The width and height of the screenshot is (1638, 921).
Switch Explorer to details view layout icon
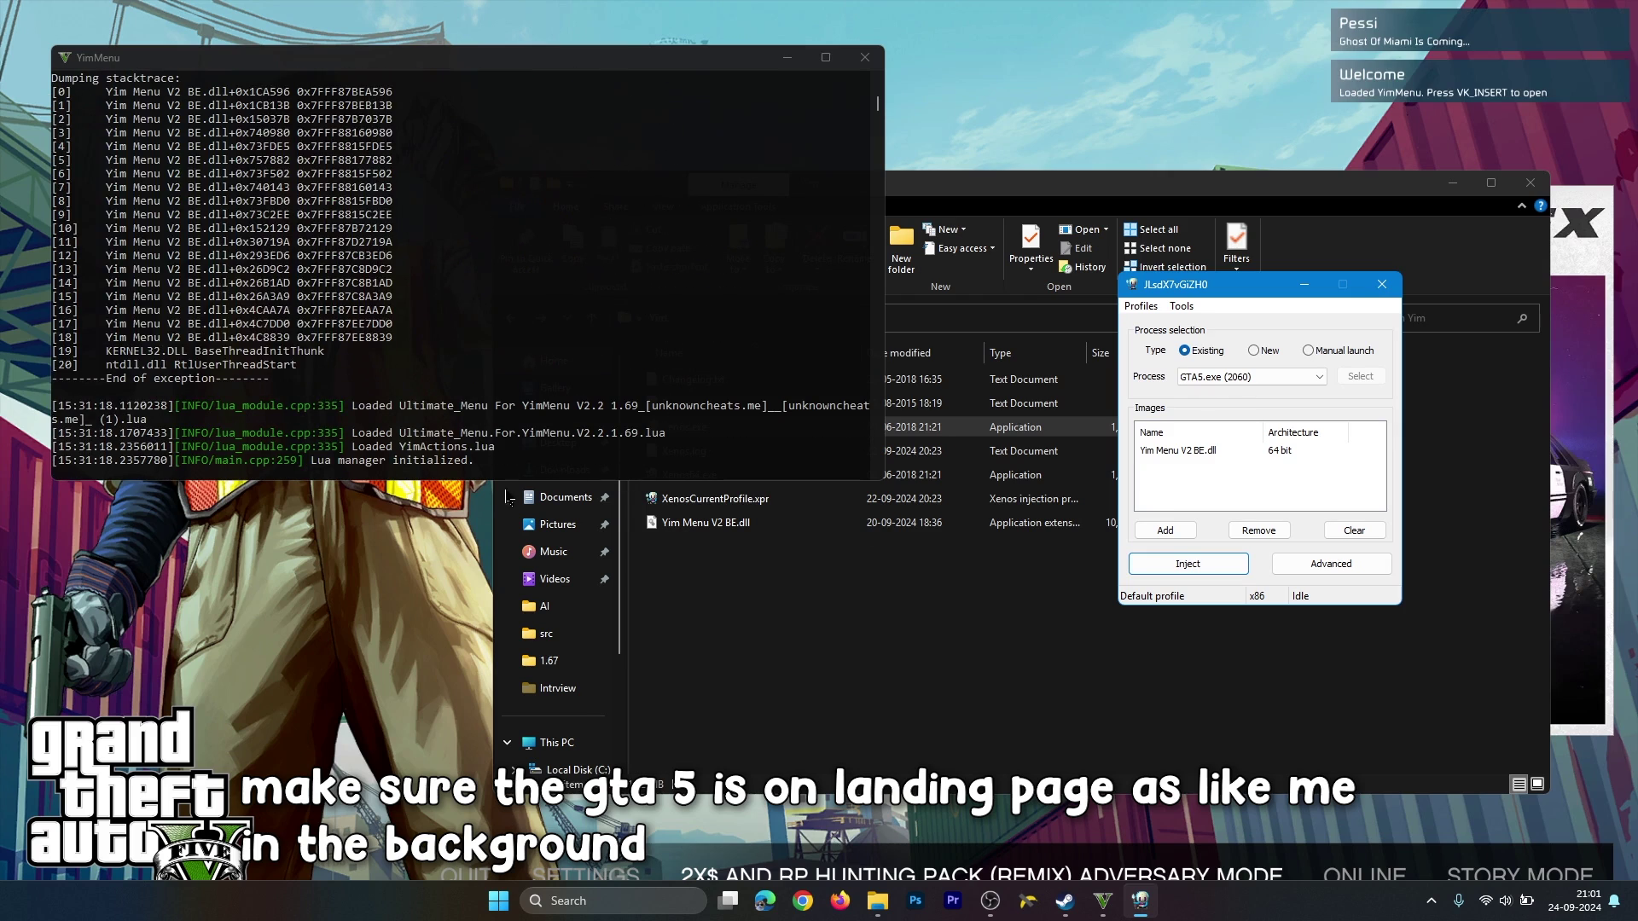[x=1519, y=784]
